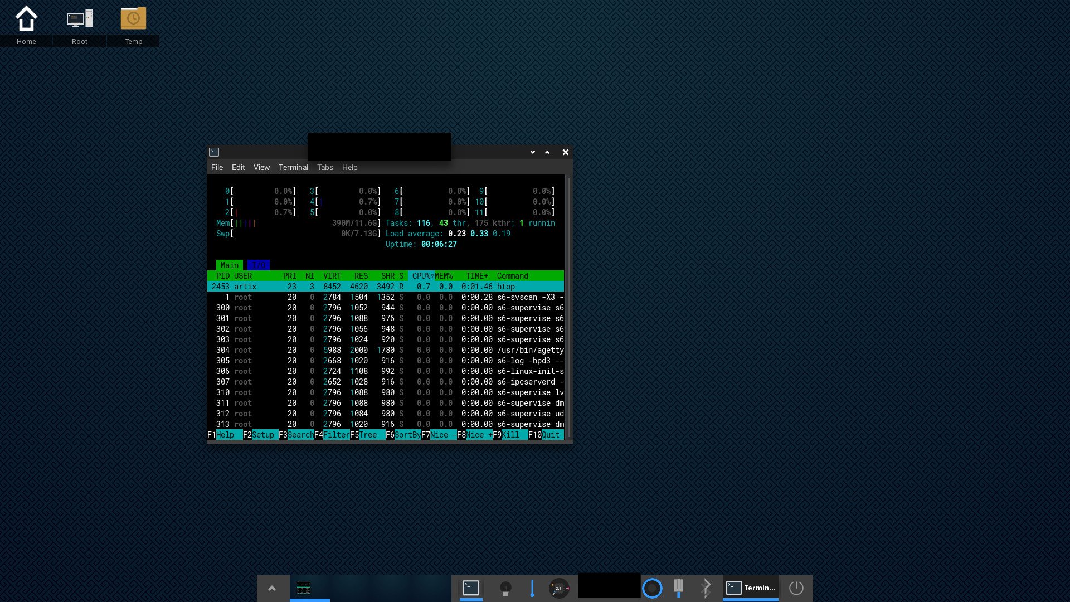Click F2 Setup in htop footer
Screen dimensions: 1070x602
260,435
